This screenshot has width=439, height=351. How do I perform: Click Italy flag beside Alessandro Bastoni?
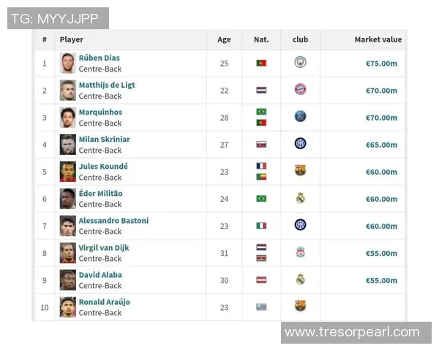point(261,226)
